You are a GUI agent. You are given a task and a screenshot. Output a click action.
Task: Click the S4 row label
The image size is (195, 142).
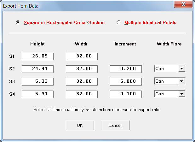coord(12,94)
